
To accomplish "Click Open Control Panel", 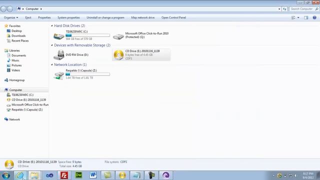I will click(x=173, y=17).
